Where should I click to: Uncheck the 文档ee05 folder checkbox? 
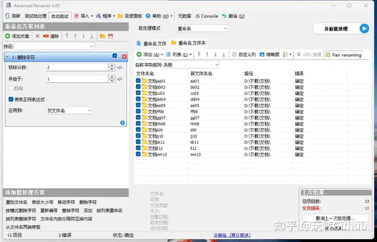138,105
